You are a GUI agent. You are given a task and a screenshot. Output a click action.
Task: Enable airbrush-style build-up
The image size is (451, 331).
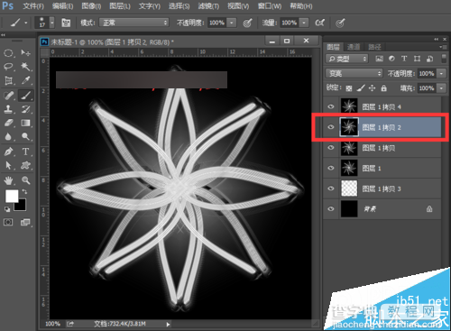point(319,23)
